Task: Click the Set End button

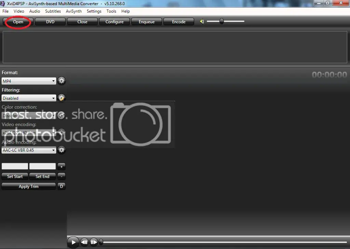Action: pos(42,177)
